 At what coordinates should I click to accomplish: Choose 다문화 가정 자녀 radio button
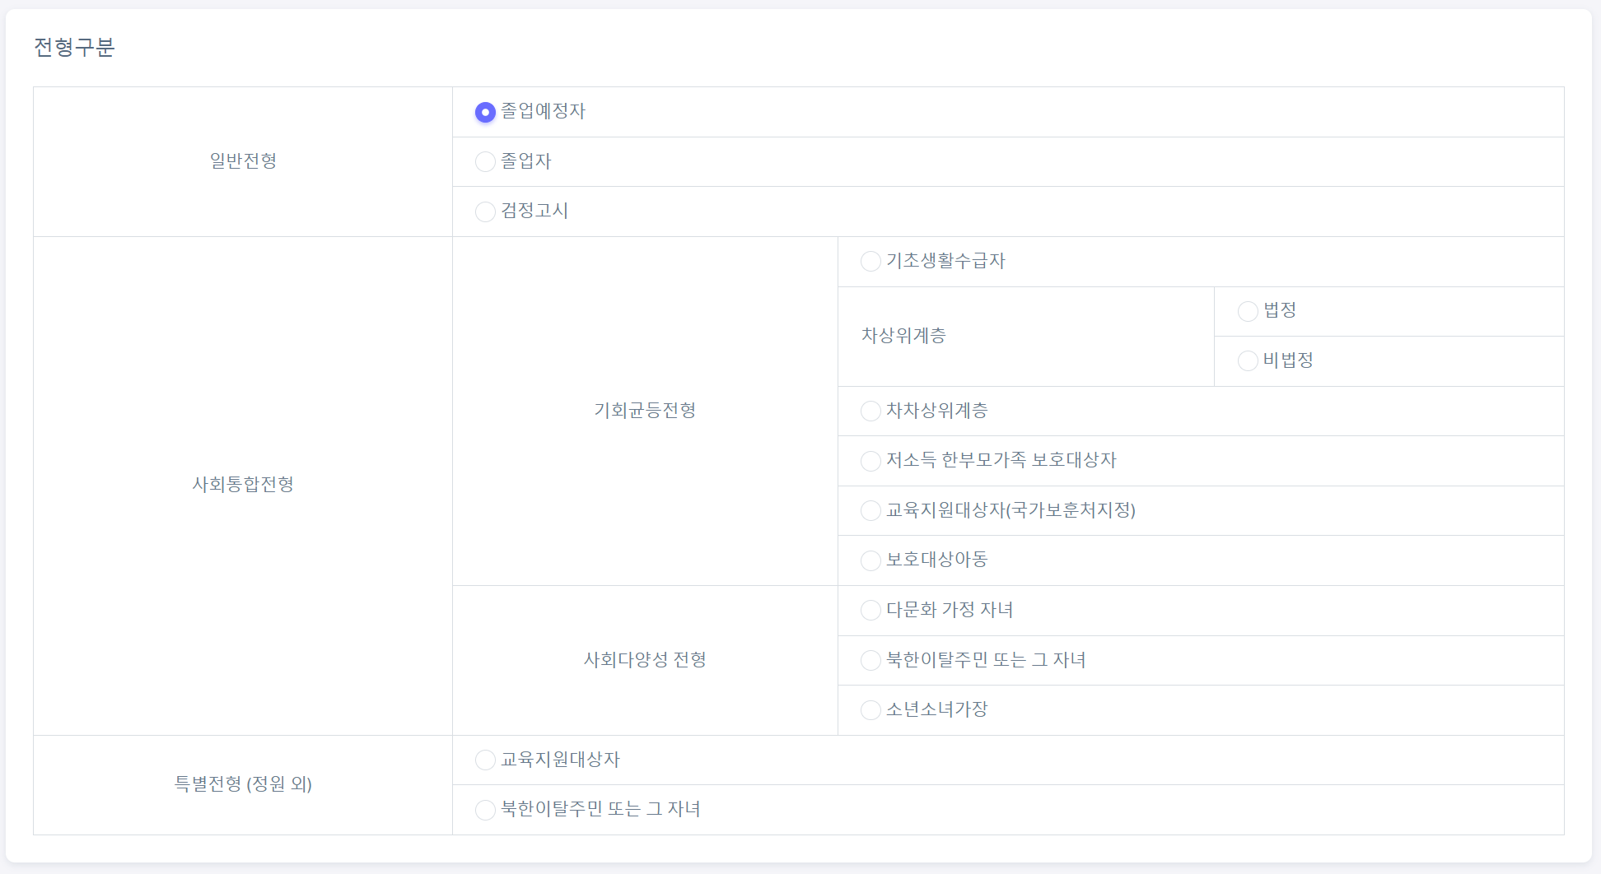pos(871,611)
